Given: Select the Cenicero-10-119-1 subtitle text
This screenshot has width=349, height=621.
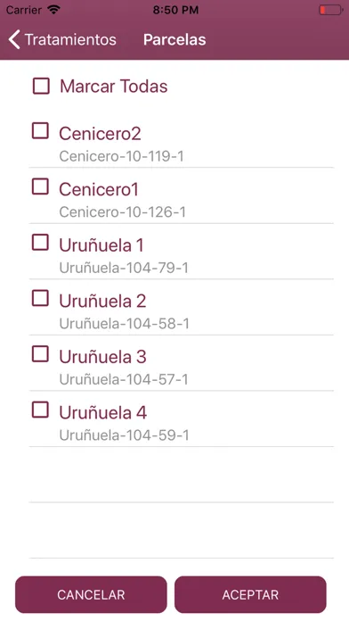Looking at the screenshot, I should click(x=121, y=156).
